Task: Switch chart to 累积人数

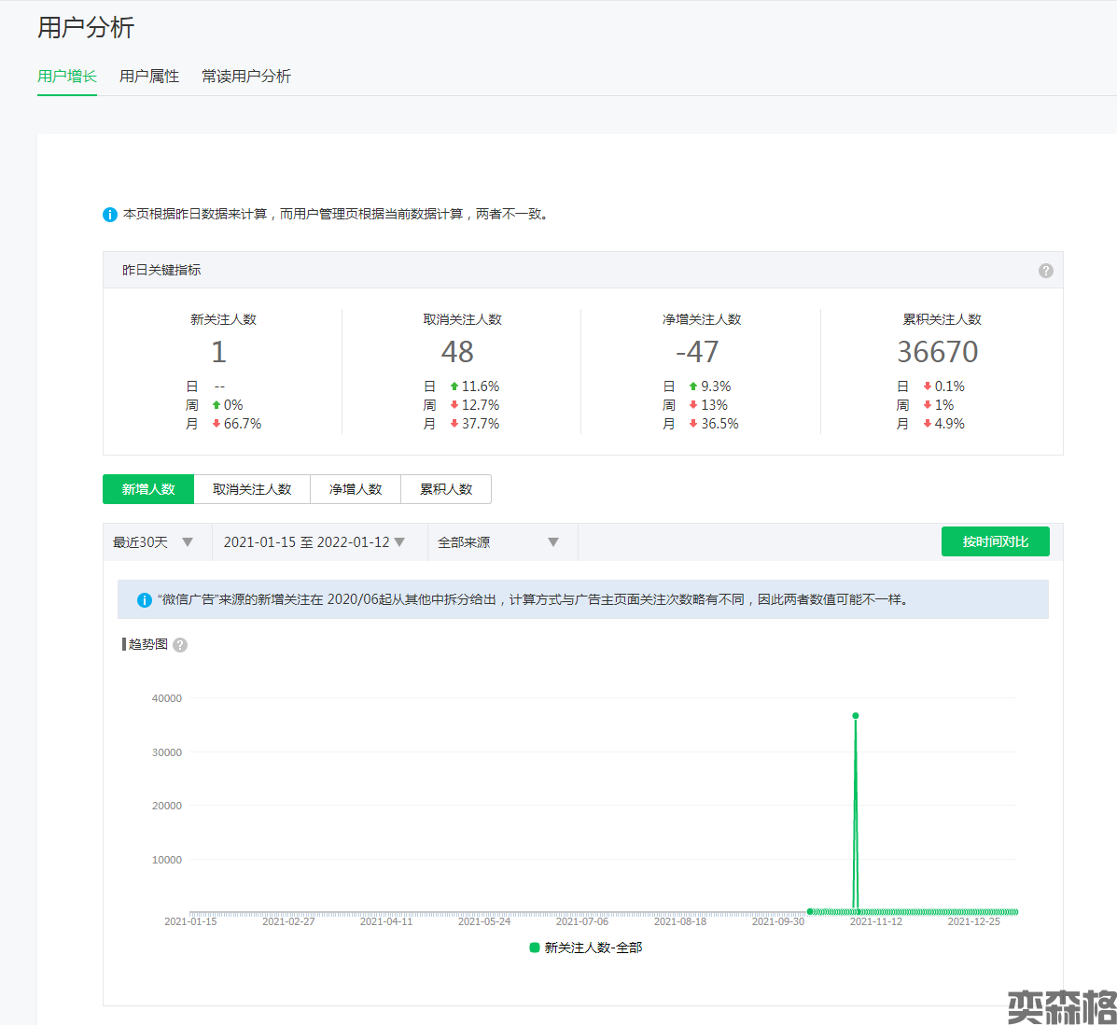Action: [x=446, y=489]
